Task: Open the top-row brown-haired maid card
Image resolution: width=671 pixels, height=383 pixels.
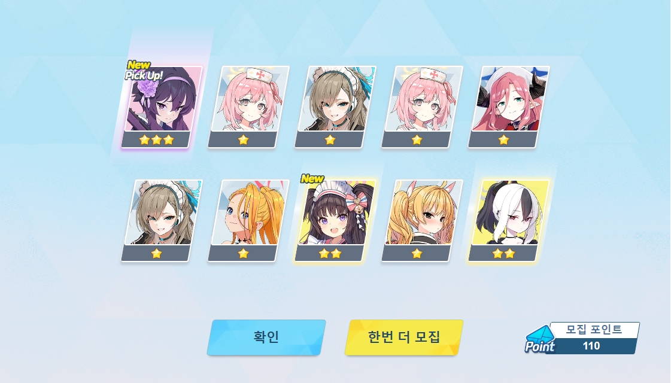Action: pos(335,107)
